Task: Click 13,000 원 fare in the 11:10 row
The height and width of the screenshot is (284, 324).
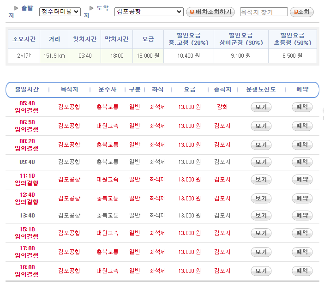Action: (x=190, y=180)
